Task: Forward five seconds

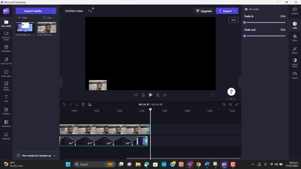Action: click(x=158, y=95)
